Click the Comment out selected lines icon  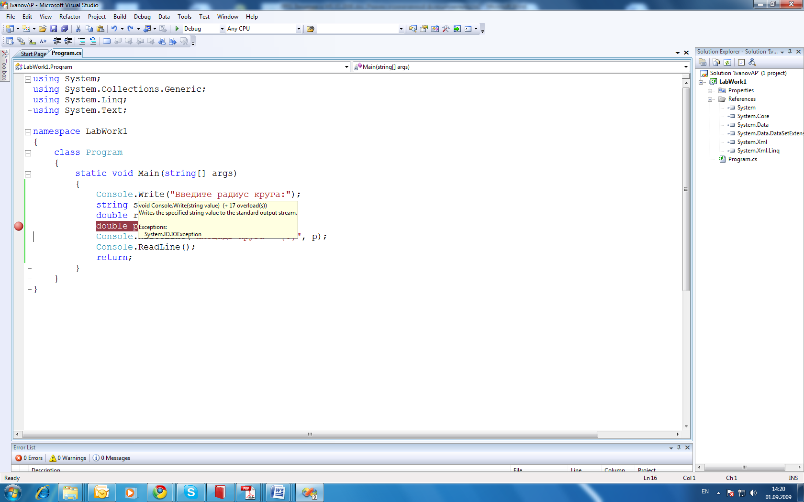(x=81, y=41)
